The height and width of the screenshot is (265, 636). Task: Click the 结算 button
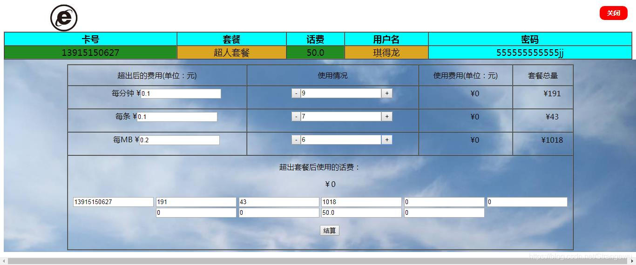[330, 230]
